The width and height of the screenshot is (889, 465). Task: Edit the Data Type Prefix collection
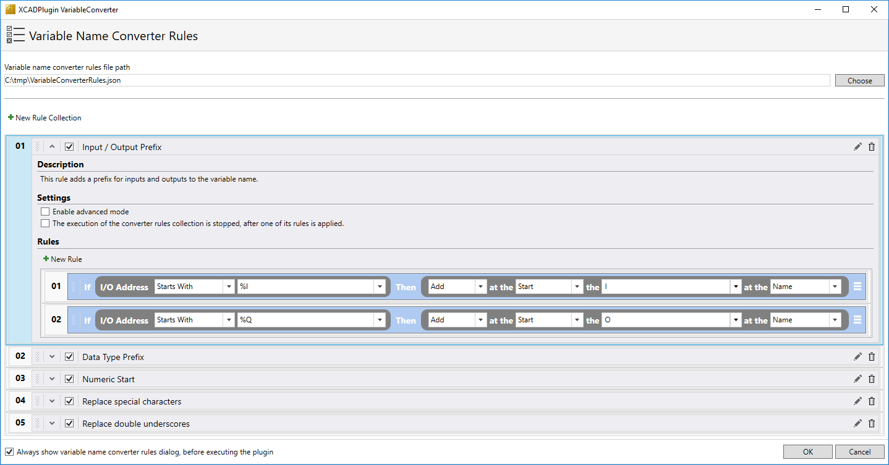coord(857,356)
